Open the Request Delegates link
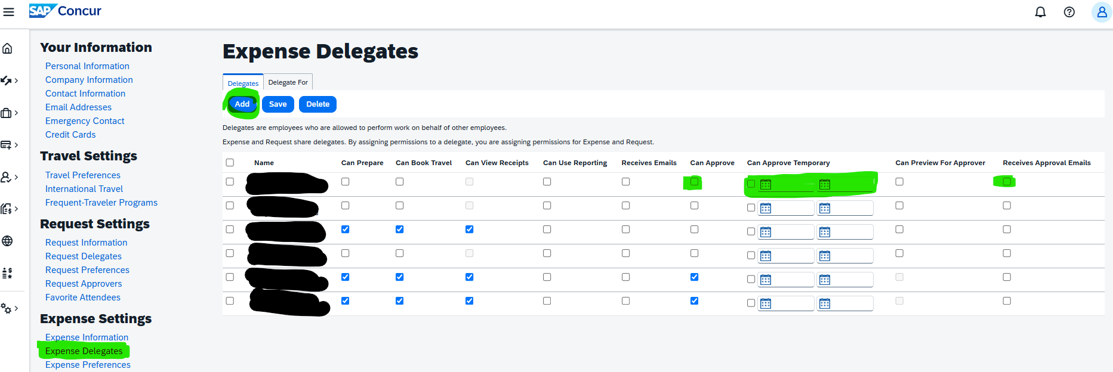 point(84,256)
